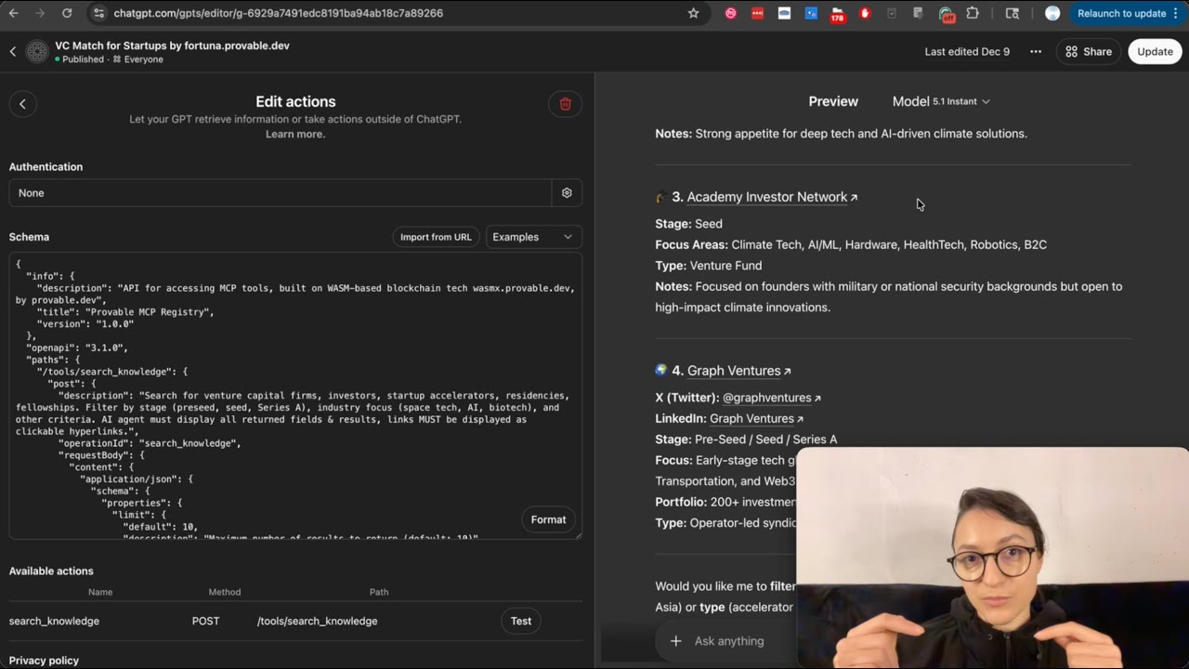Viewport: 1189px width, 669px height.
Task: Click '/tools/search_knowledge' path cell
Action: tap(317, 621)
